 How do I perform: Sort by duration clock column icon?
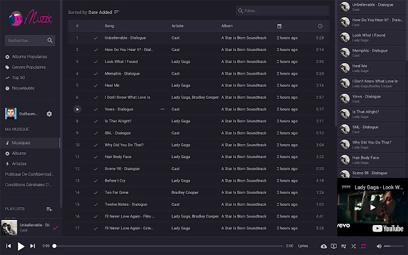pyautogui.click(x=320, y=26)
